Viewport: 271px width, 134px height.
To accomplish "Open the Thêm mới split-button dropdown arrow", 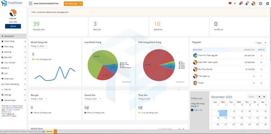I will pyautogui.click(x=81, y=4).
